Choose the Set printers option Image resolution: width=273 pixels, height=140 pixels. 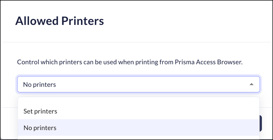coord(40,111)
